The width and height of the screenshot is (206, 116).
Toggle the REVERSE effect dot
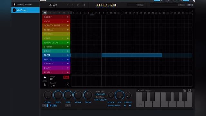(x=68, y=30)
